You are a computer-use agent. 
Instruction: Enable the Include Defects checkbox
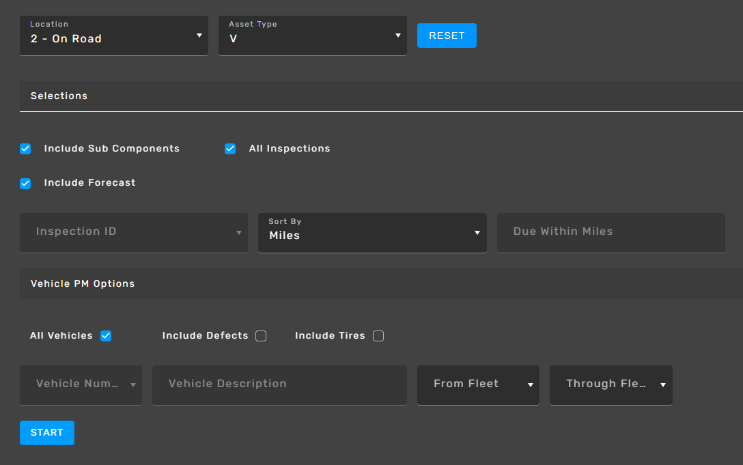pos(261,336)
